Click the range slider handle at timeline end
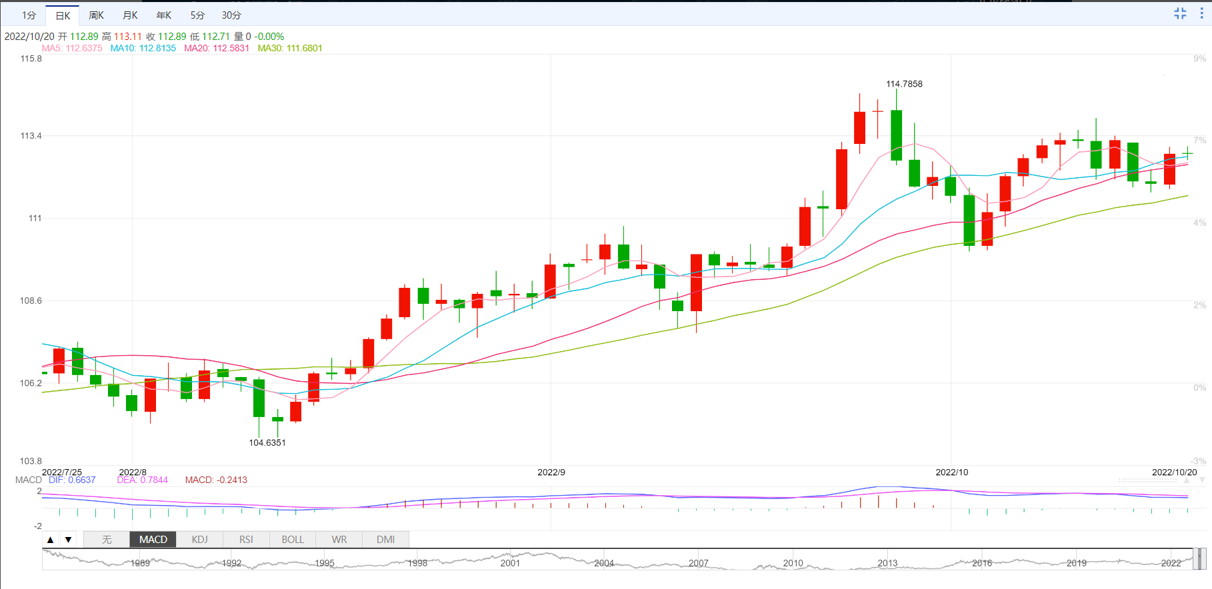The image size is (1212, 589). [x=1198, y=559]
